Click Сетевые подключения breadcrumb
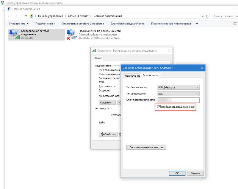 (x=108, y=16)
